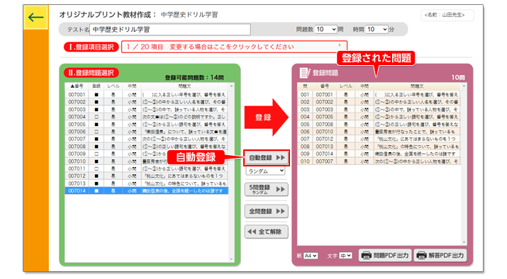Select registered question 001
The height and width of the screenshot is (279, 507).
click(379, 95)
